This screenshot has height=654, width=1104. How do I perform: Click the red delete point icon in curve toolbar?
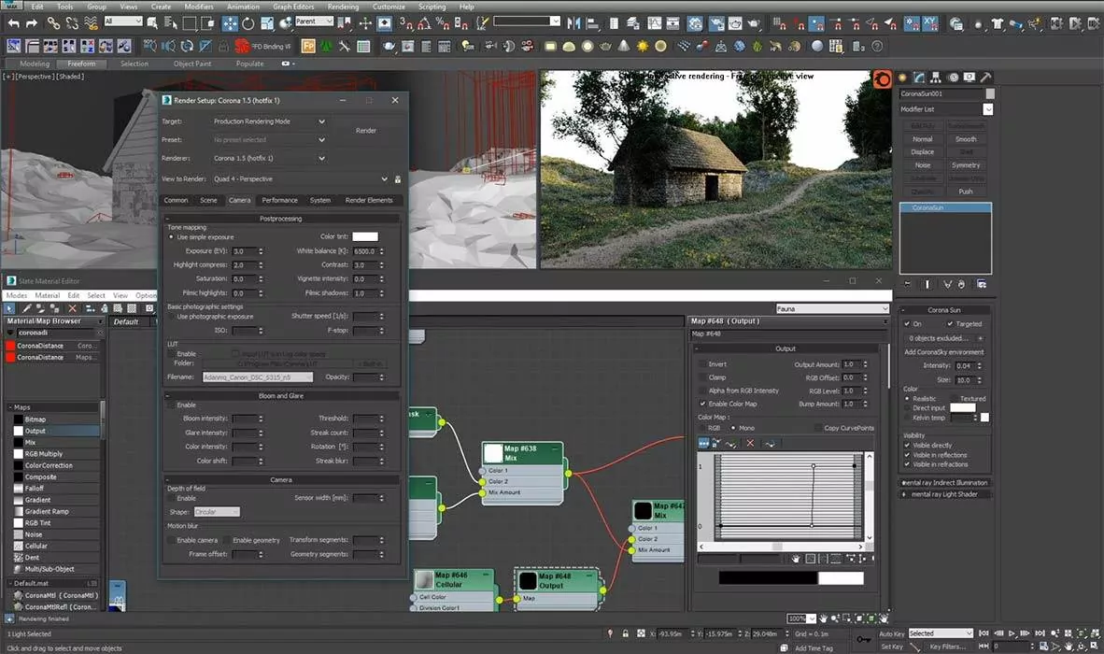coord(749,444)
